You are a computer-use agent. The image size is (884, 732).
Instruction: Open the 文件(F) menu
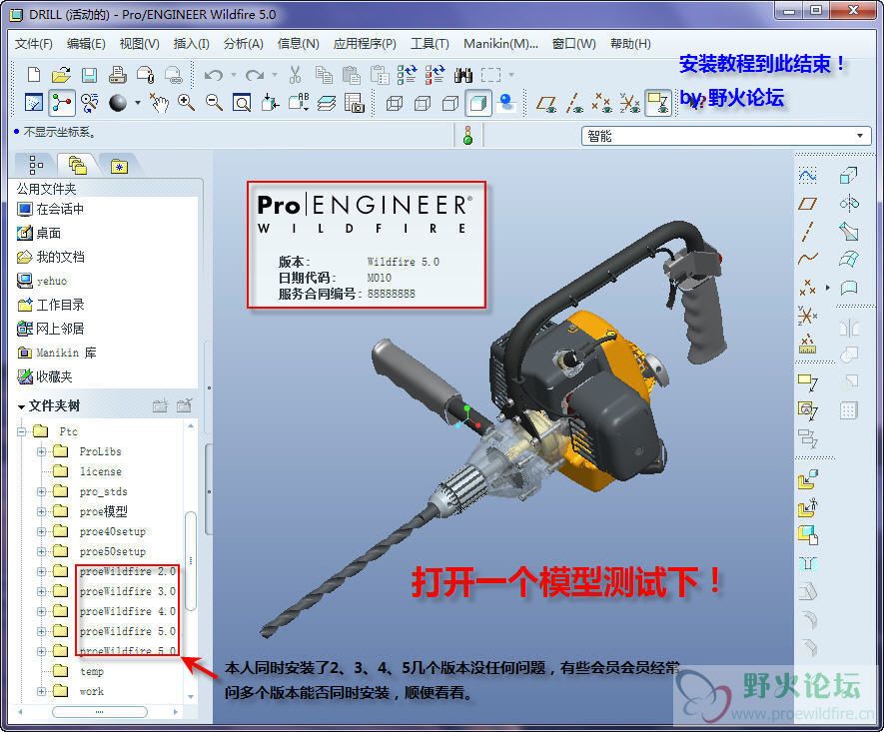point(33,43)
